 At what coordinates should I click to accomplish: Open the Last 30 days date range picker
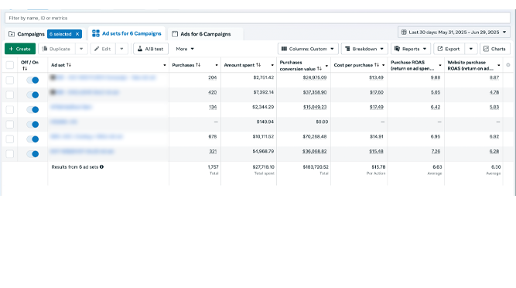454,33
